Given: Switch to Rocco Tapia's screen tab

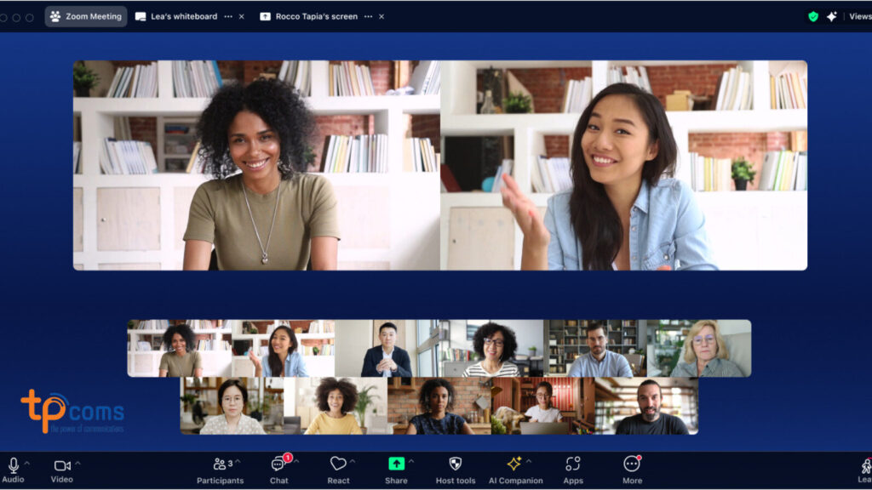Looking at the screenshot, I should click(317, 15).
